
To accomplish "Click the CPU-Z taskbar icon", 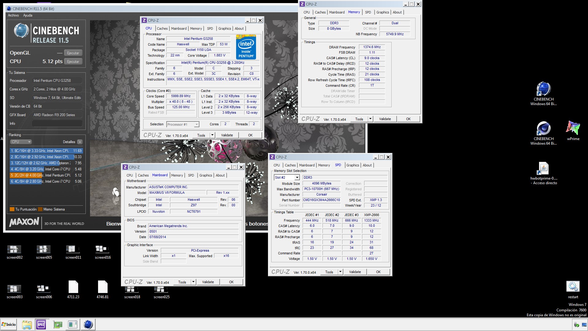I will pyautogui.click(x=41, y=325).
